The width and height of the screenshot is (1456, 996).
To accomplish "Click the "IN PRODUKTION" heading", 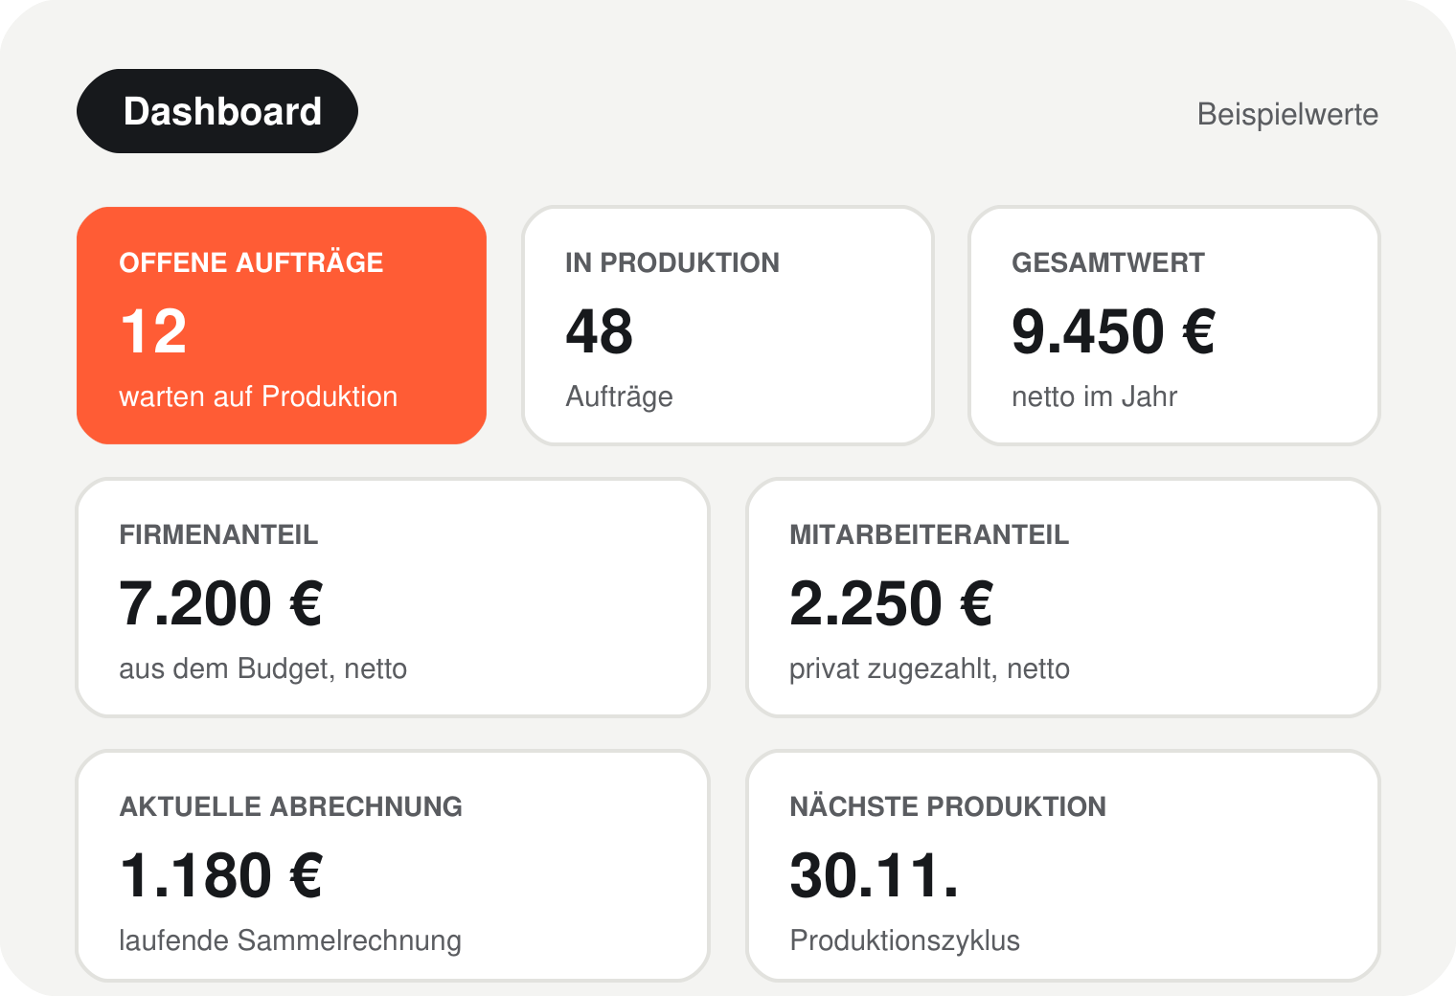I will coord(672,262).
